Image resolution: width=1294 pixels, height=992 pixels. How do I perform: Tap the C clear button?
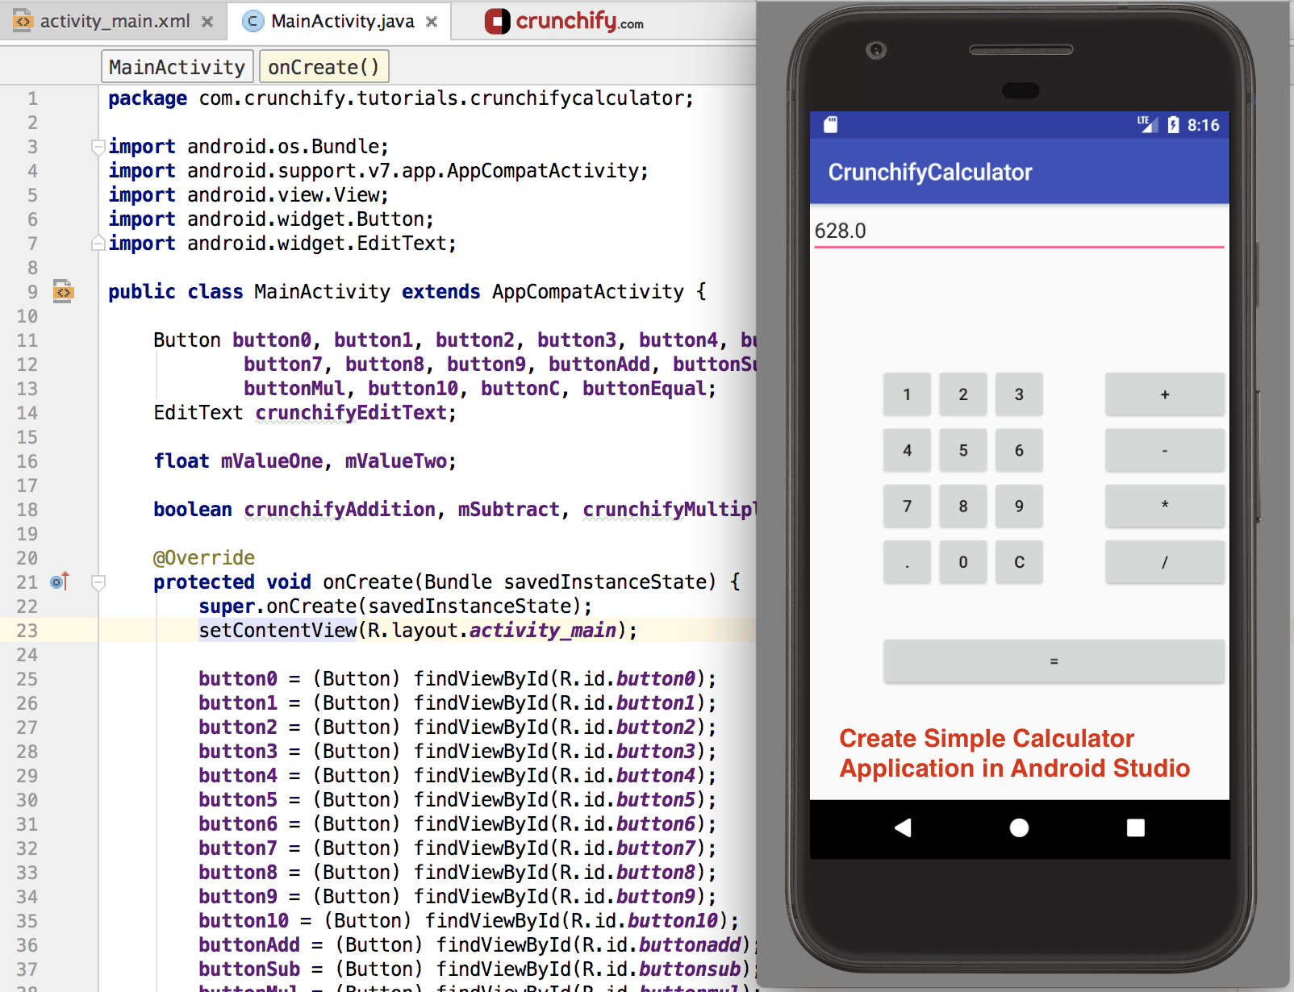[x=1019, y=562]
